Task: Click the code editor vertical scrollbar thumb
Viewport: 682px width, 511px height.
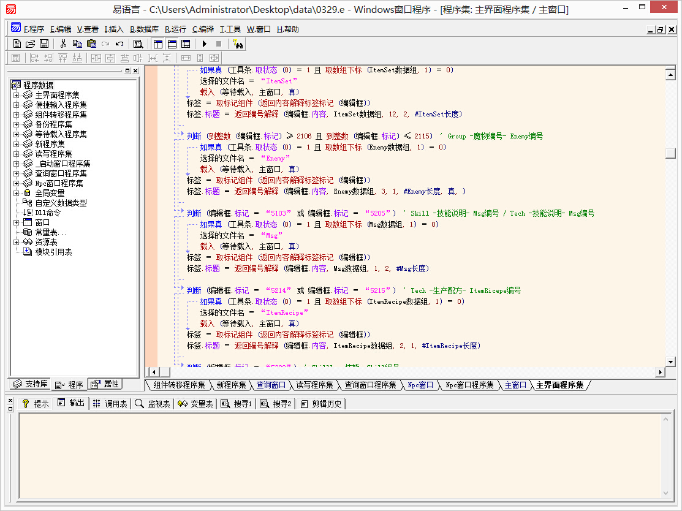Action: 670,153
